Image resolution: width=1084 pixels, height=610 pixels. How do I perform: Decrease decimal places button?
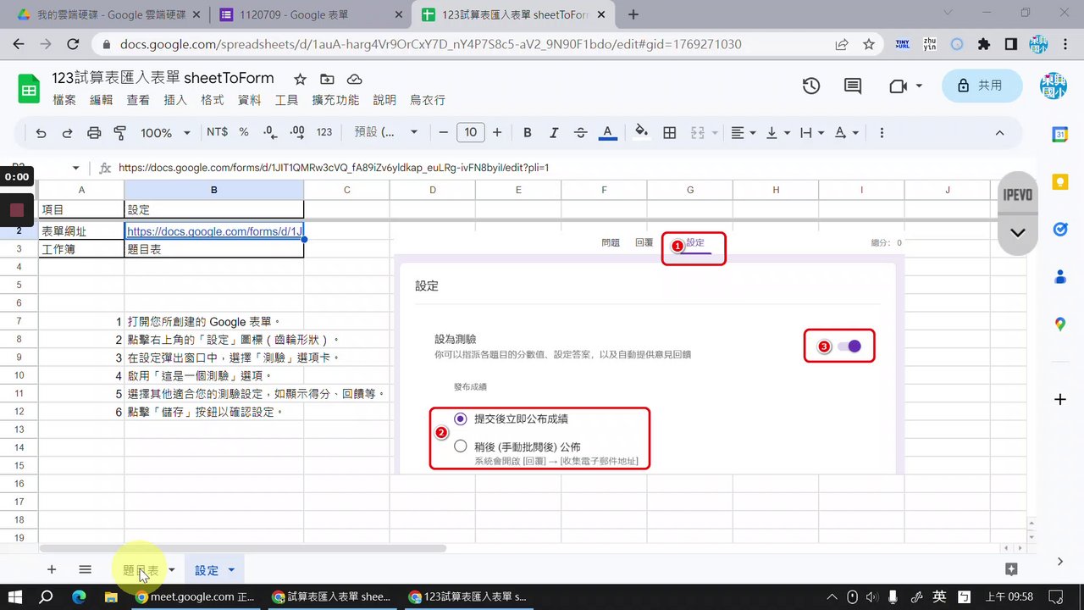pyautogui.click(x=270, y=132)
